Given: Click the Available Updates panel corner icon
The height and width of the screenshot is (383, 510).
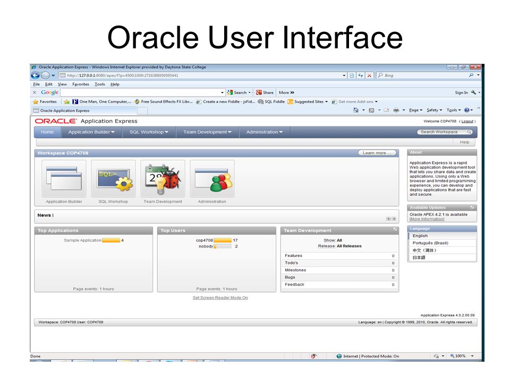Looking at the screenshot, I should pyautogui.click(x=472, y=207).
